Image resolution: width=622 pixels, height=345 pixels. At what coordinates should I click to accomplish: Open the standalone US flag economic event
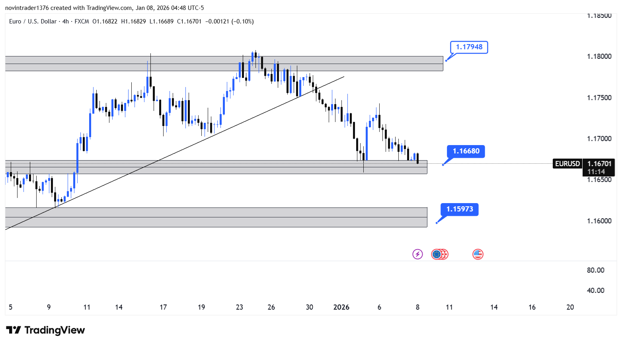click(478, 254)
